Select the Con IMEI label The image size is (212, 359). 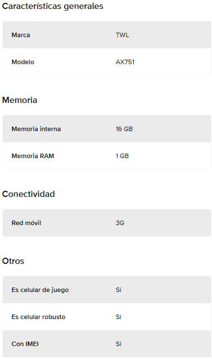25,344
